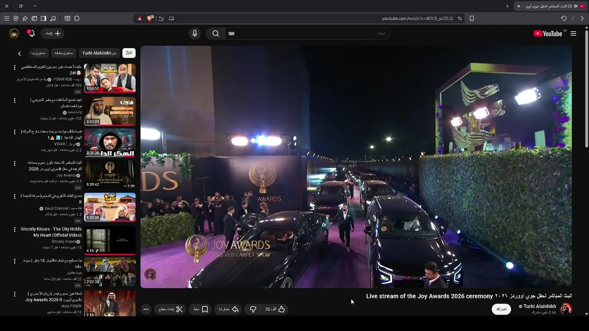Open the screenshot/find tool icon in toolbar
The image size is (589, 331).
[67, 18]
